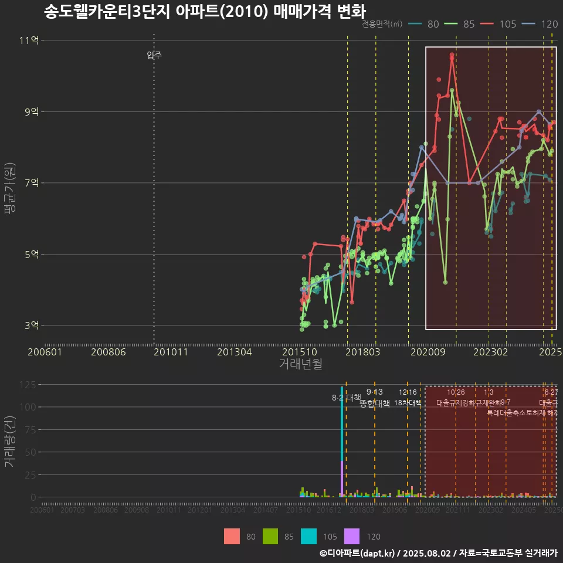Viewport: 563px width, 563px height.
Task: Click the chart title '송도웰카운티3단지 아파트(2010) 매매가격 변화'
Action: 205,11
